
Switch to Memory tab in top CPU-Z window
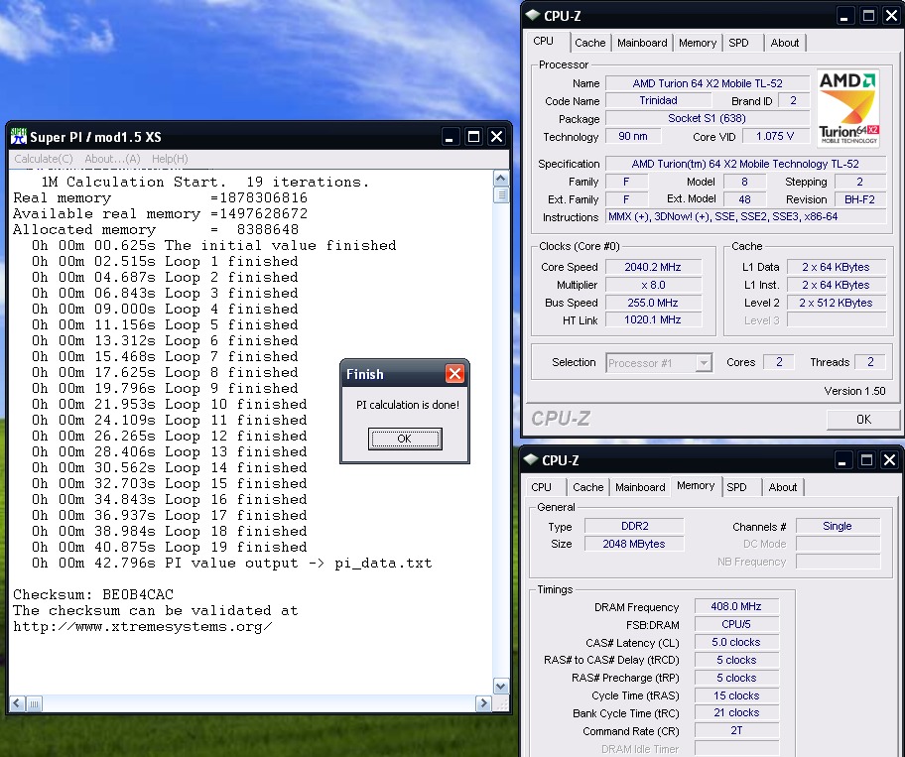tap(698, 43)
